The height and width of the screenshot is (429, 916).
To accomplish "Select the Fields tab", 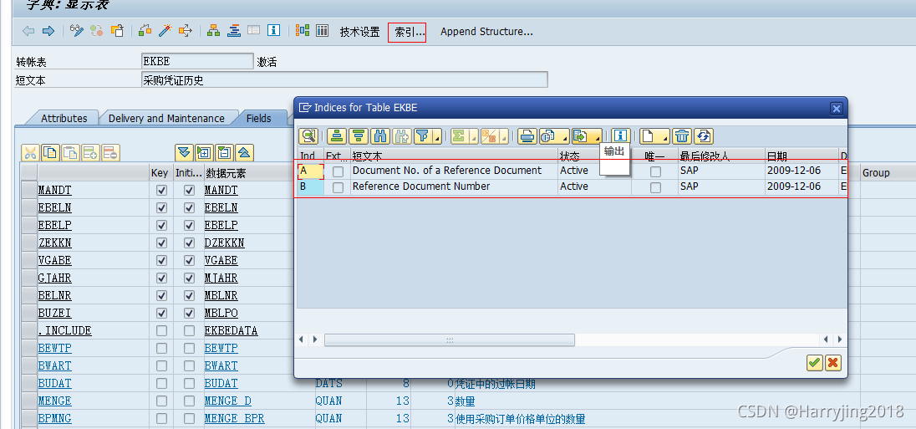I will [x=259, y=118].
